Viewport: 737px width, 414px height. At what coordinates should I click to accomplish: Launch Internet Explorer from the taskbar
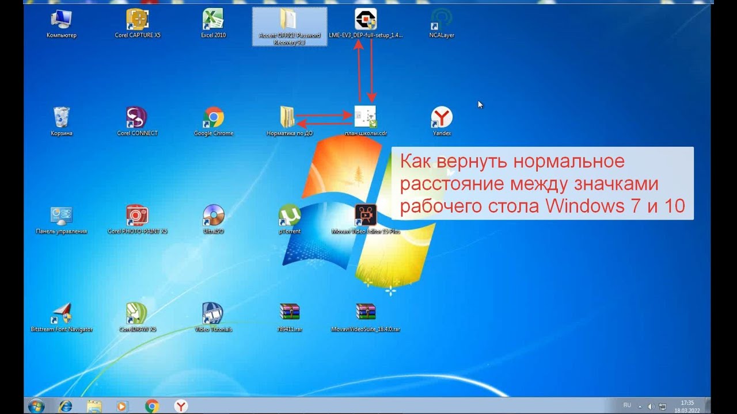tap(66, 406)
